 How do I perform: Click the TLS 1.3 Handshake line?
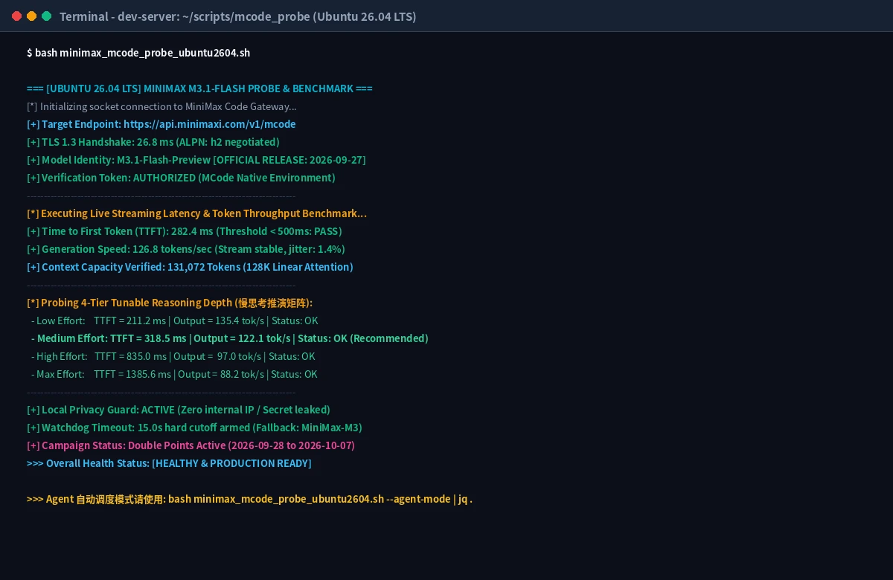(153, 142)
